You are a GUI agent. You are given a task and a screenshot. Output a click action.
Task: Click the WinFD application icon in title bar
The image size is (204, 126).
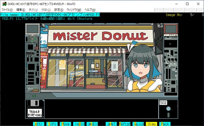click(4, 4)
